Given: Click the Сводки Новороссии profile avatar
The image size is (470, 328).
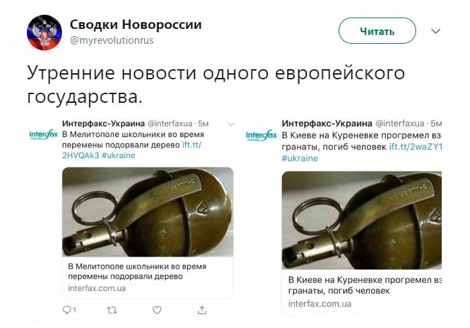Looking at the screenshot, I should click(x=44, y=32).
